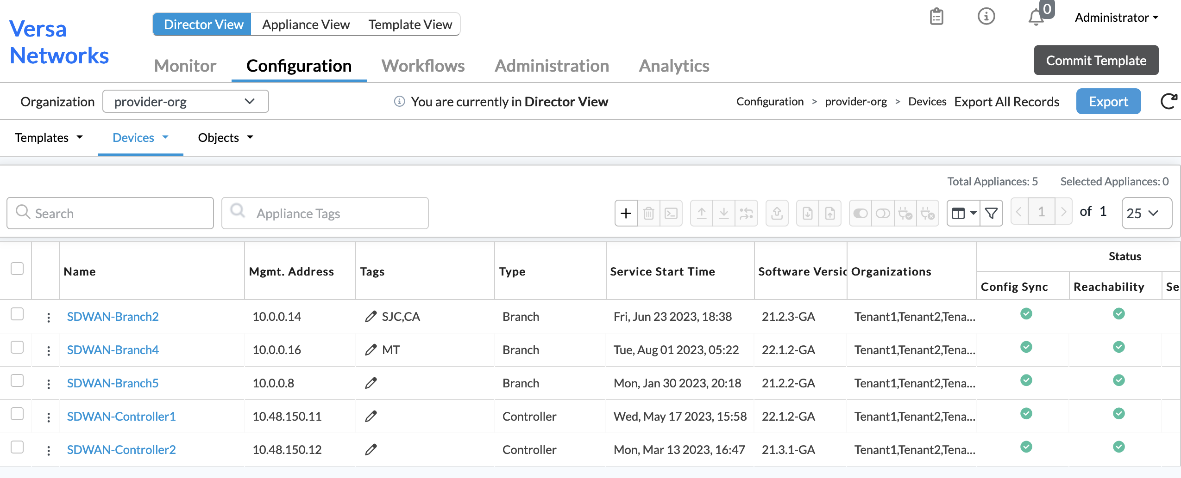Edit tags pencil for SDWAN-Branch2
The height and width of the screenshot is (478, 1181).
click(x=371, y=317)
